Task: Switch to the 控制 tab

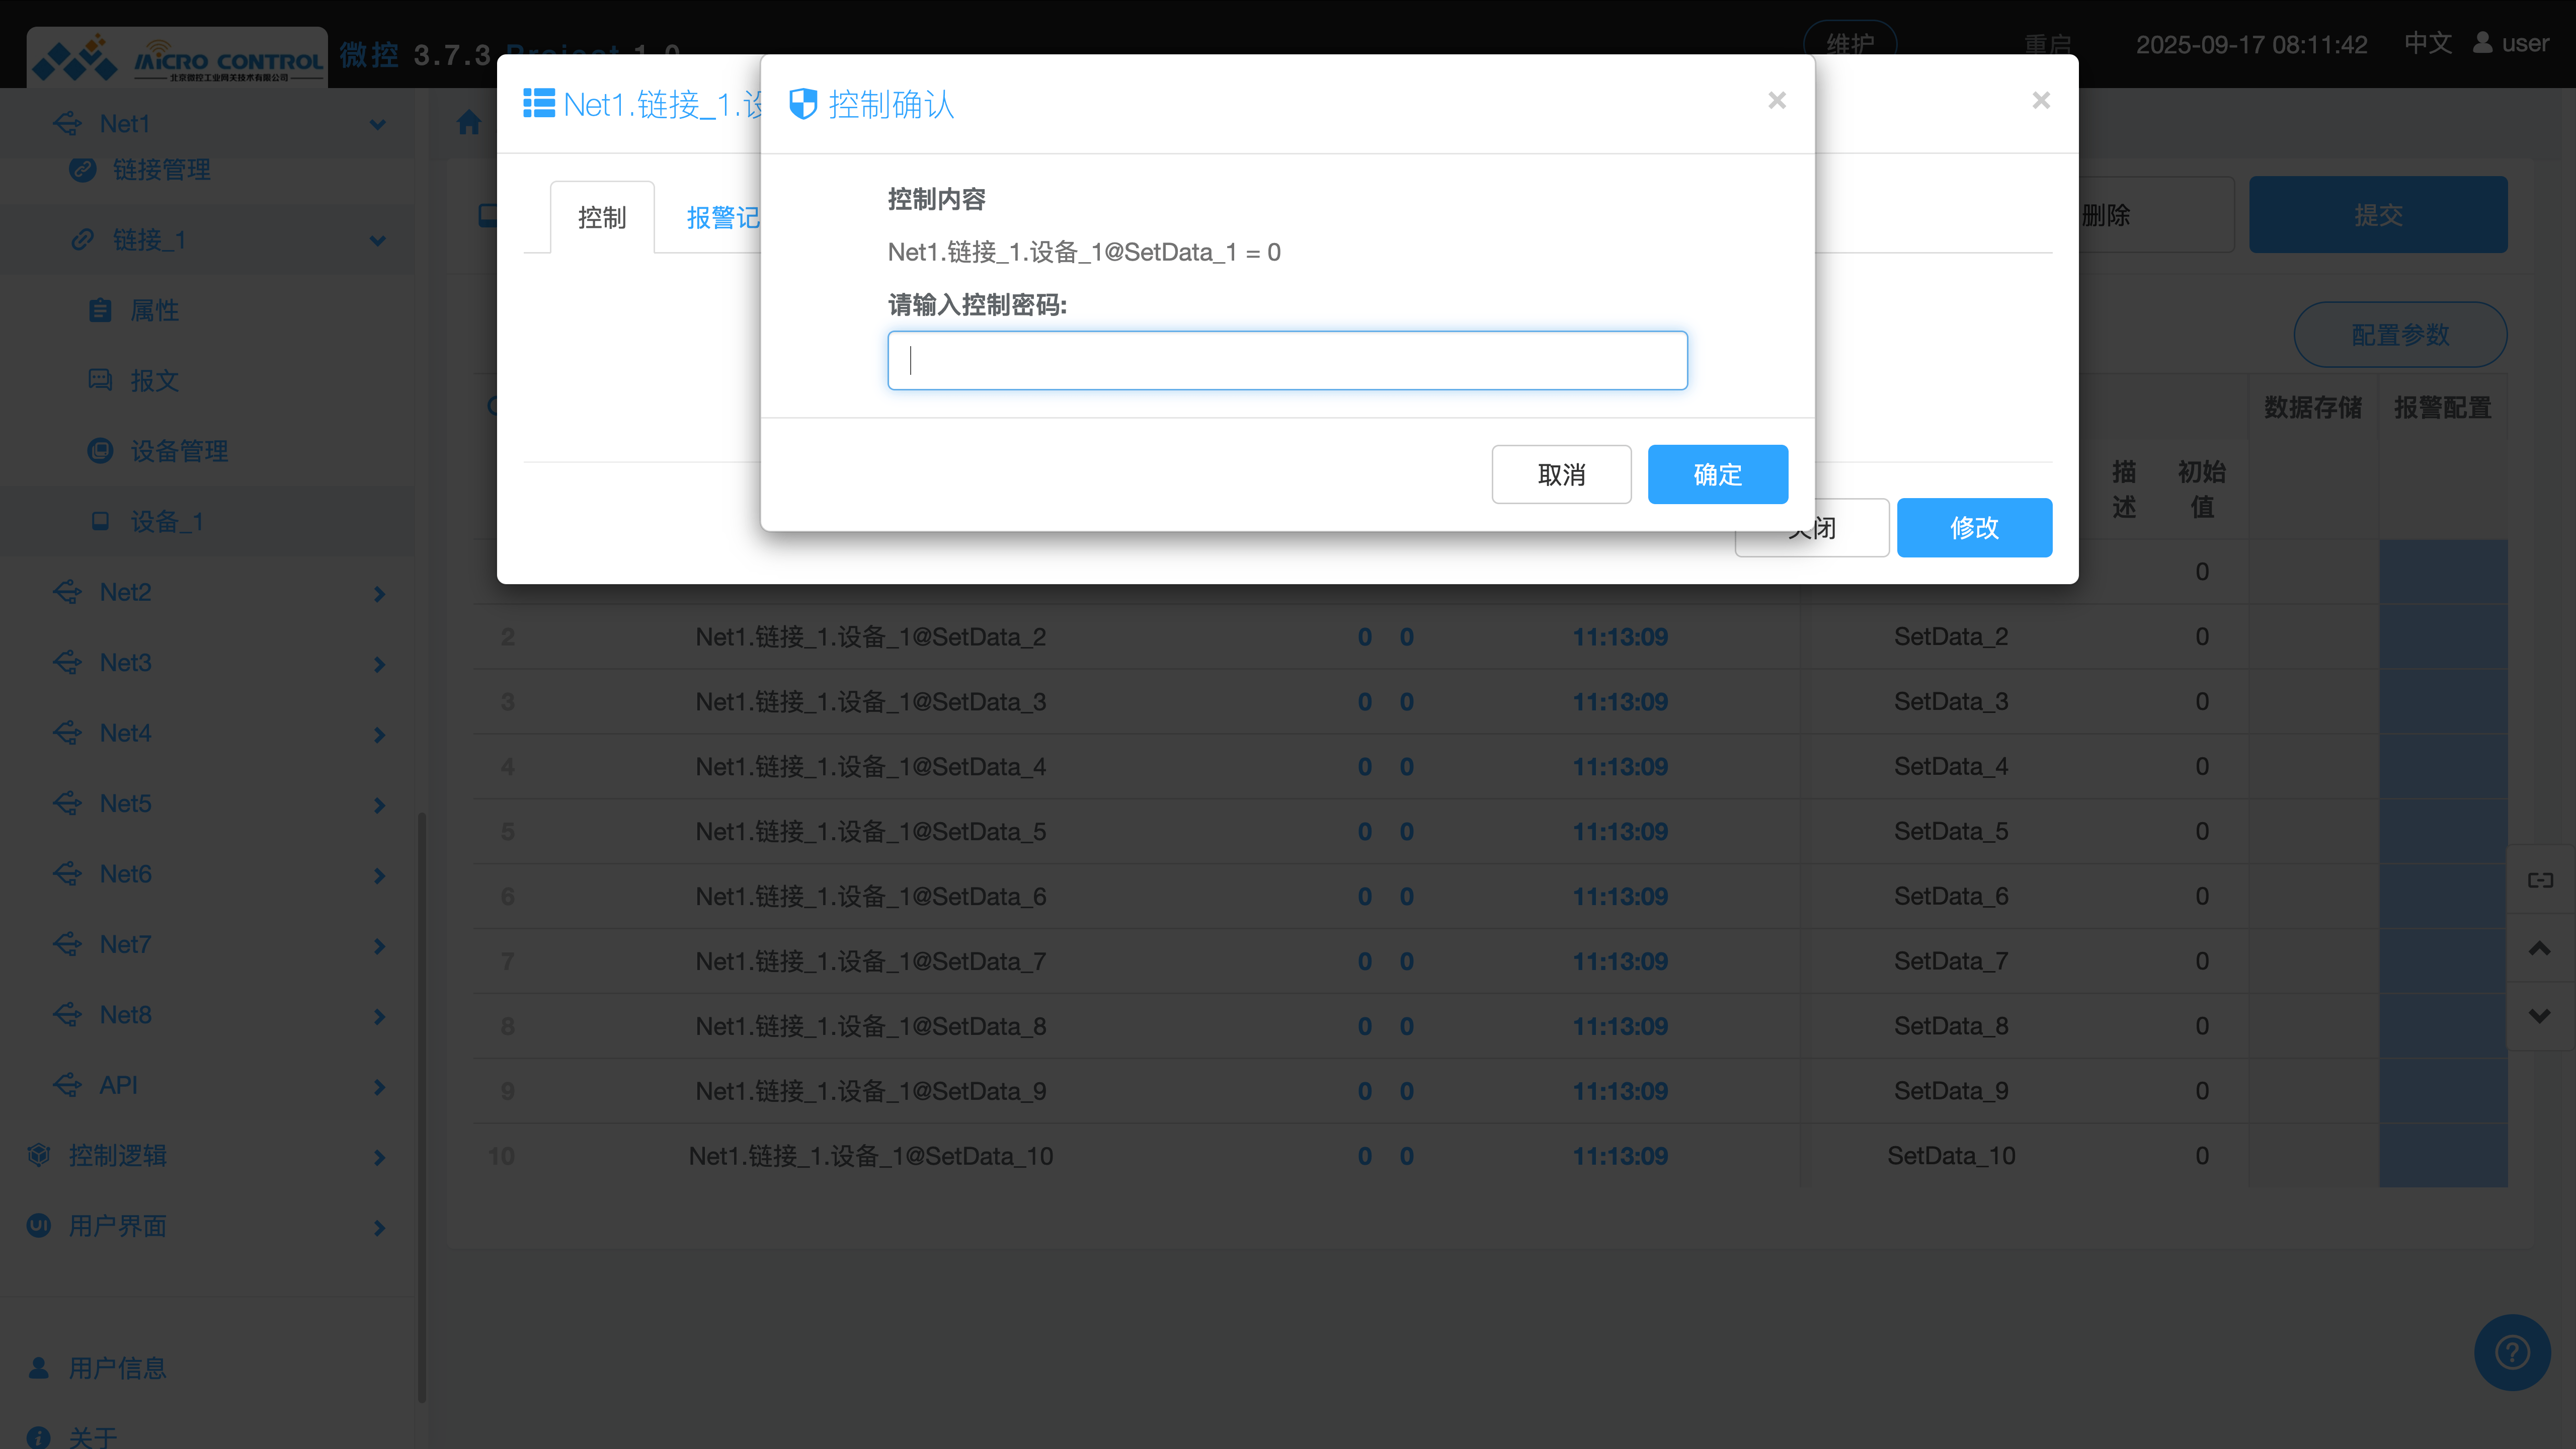Action: tap(602, 218)
